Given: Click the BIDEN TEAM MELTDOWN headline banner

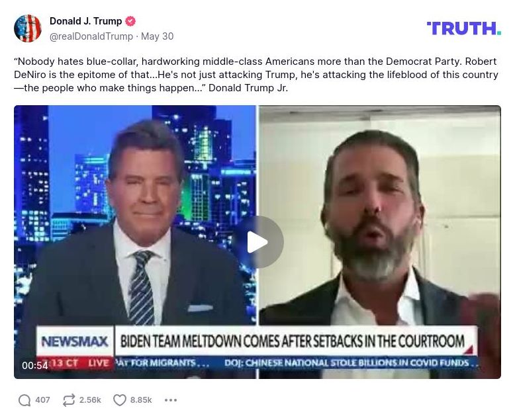Looking at the screenshot, I should (293, 341).
